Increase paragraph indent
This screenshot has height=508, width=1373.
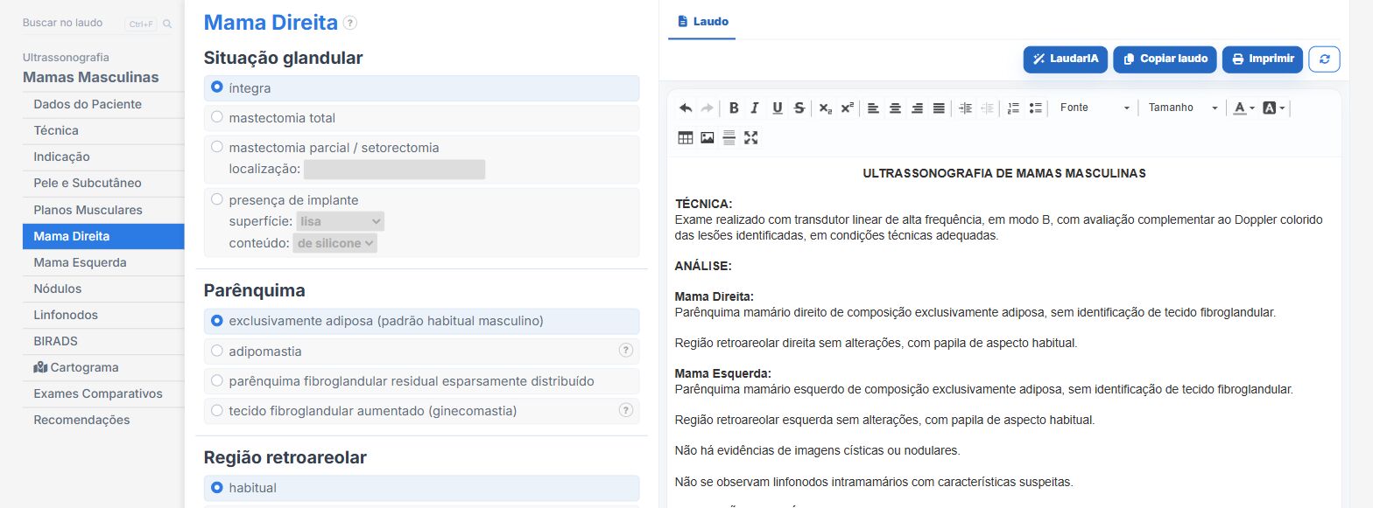(966, 108)
